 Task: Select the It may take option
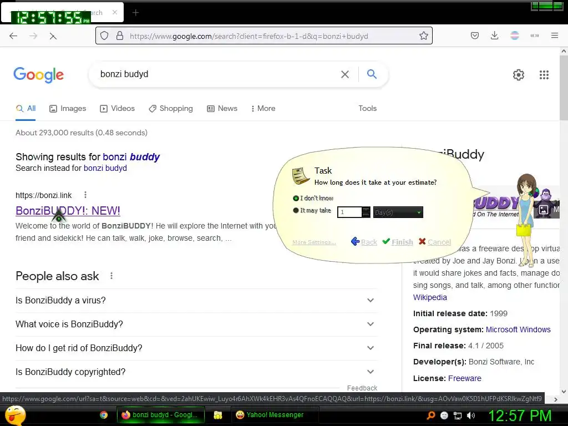(x=312, y=210)
